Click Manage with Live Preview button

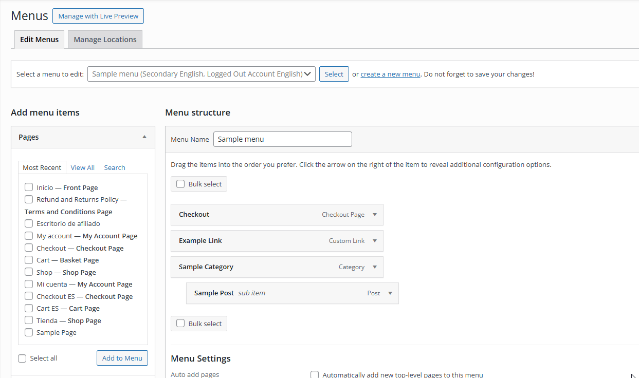(x=98, y=16)
